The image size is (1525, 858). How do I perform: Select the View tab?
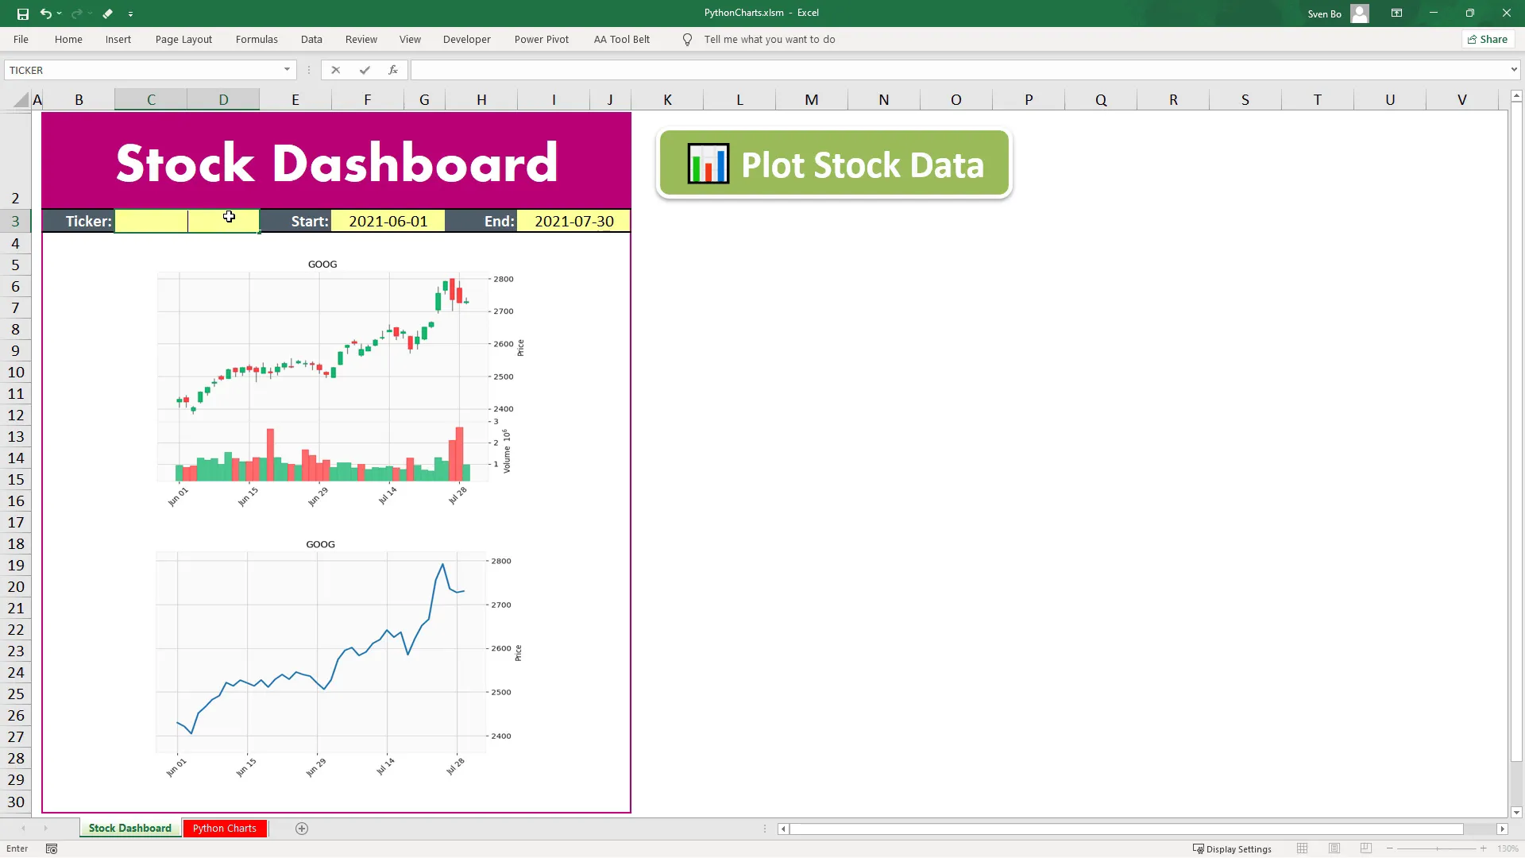pyautogui.click(x=410, y=39)
